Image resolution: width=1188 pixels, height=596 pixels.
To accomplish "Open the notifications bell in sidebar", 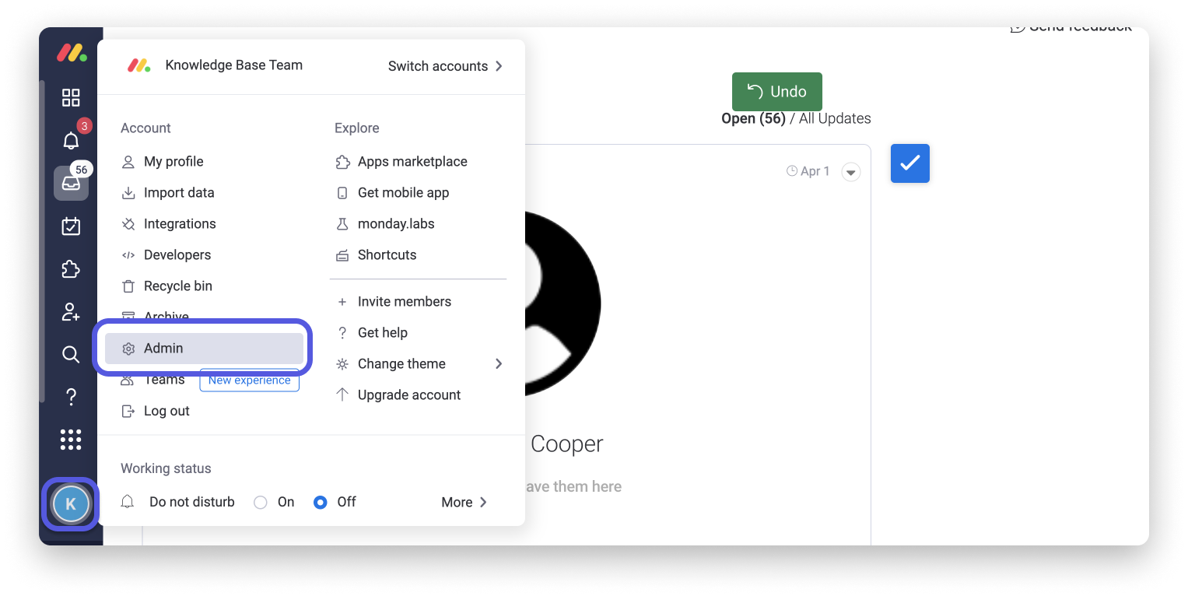I will pyautogui.click(x=71, y=141).
